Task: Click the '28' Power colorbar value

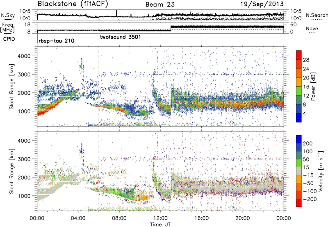Action: (x=306, y=60)
